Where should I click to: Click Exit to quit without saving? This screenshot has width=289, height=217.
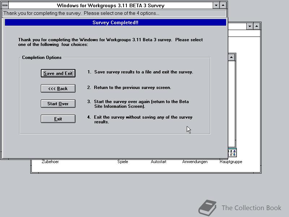58,119
